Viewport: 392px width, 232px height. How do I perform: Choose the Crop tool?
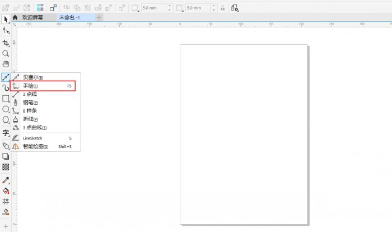point(6,43)
